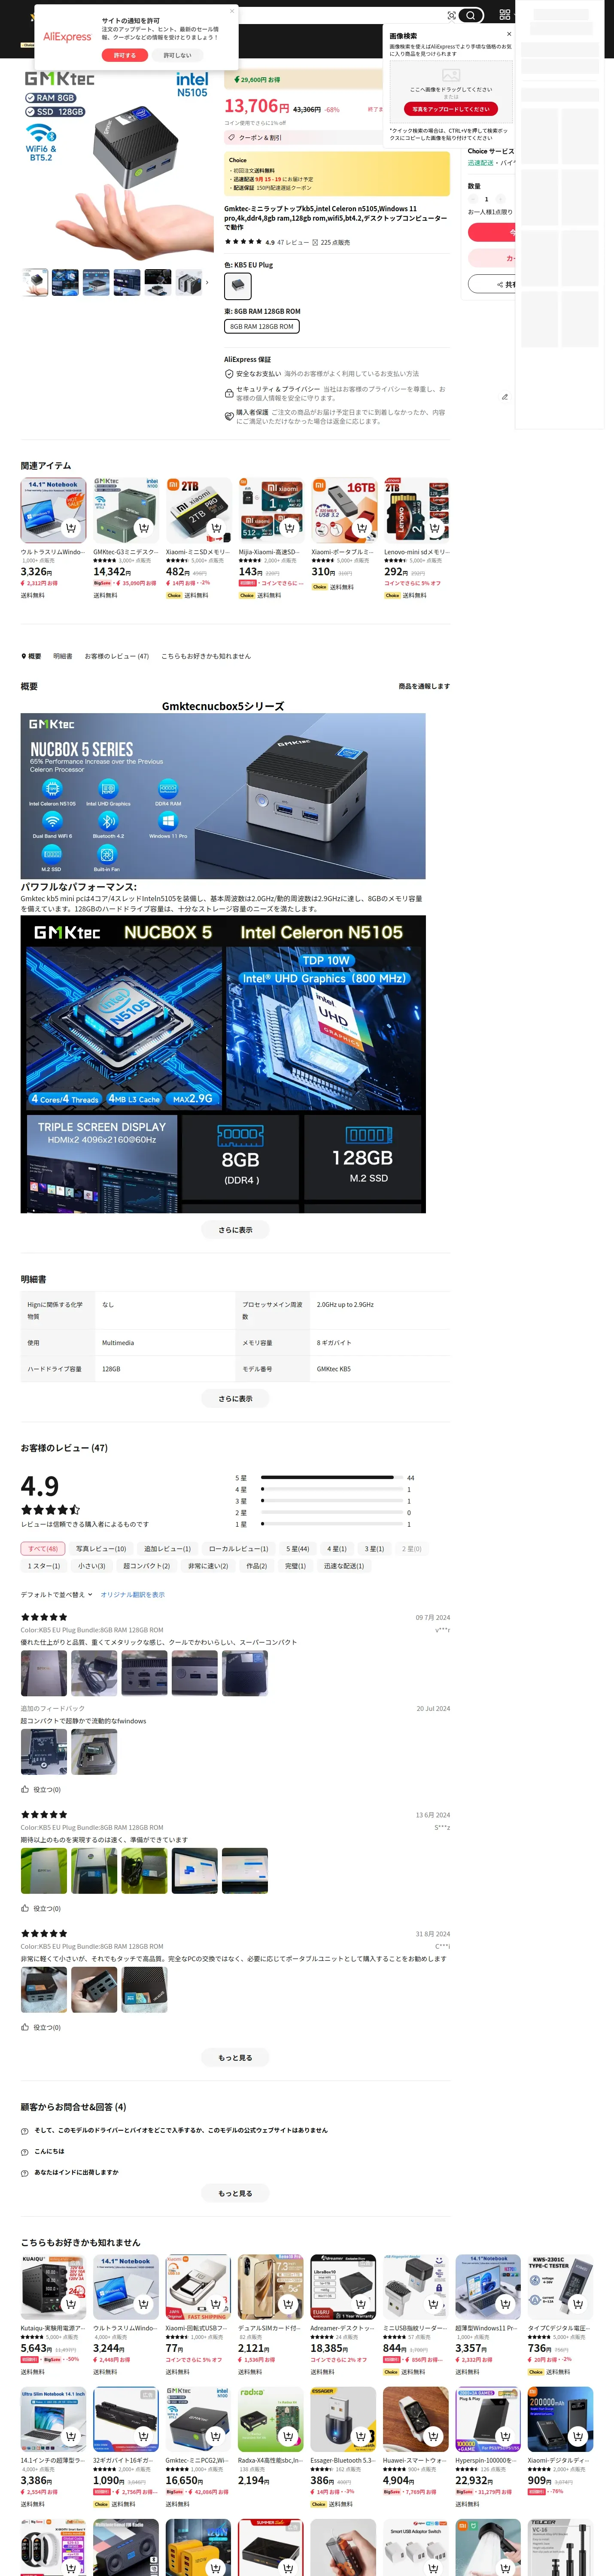Filter reviews by 4 星(1)

(337, 1548)
